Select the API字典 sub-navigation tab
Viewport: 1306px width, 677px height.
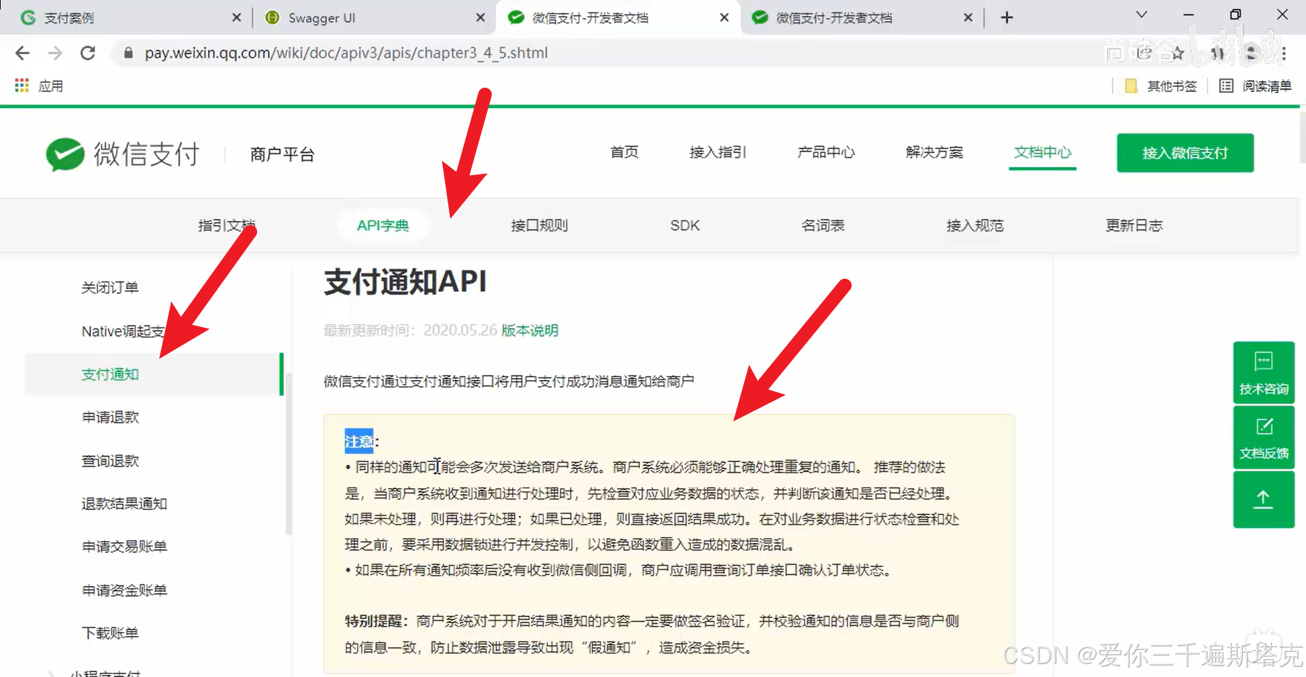point(383,226)
